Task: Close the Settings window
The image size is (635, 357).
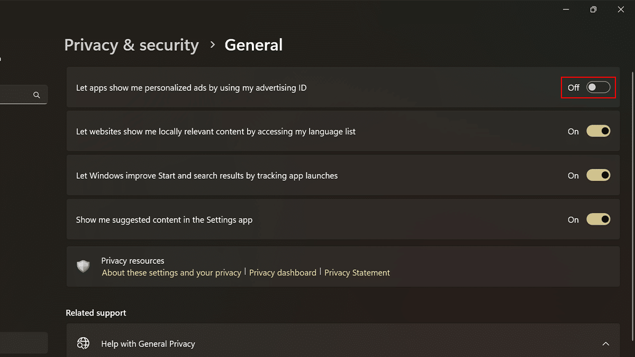Action: (x=621, y=10)
